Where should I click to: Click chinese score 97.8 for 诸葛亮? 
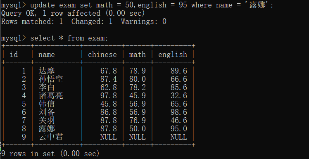109,96
